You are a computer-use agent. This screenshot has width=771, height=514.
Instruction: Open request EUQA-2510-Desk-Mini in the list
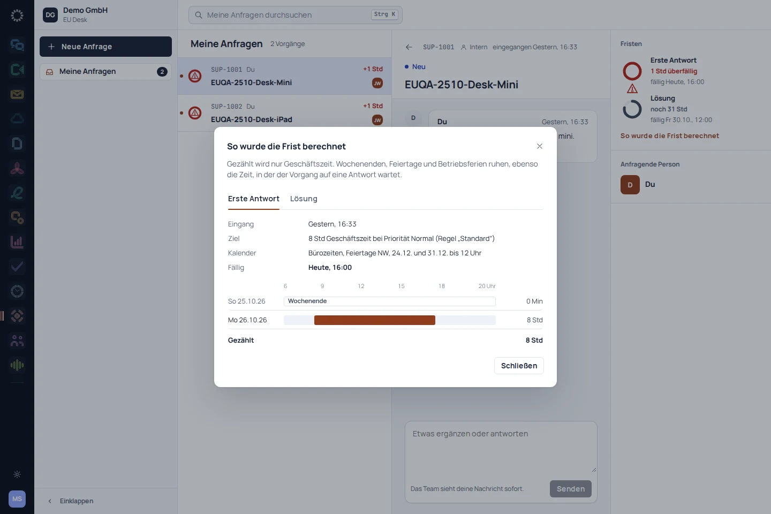(284, 76)
